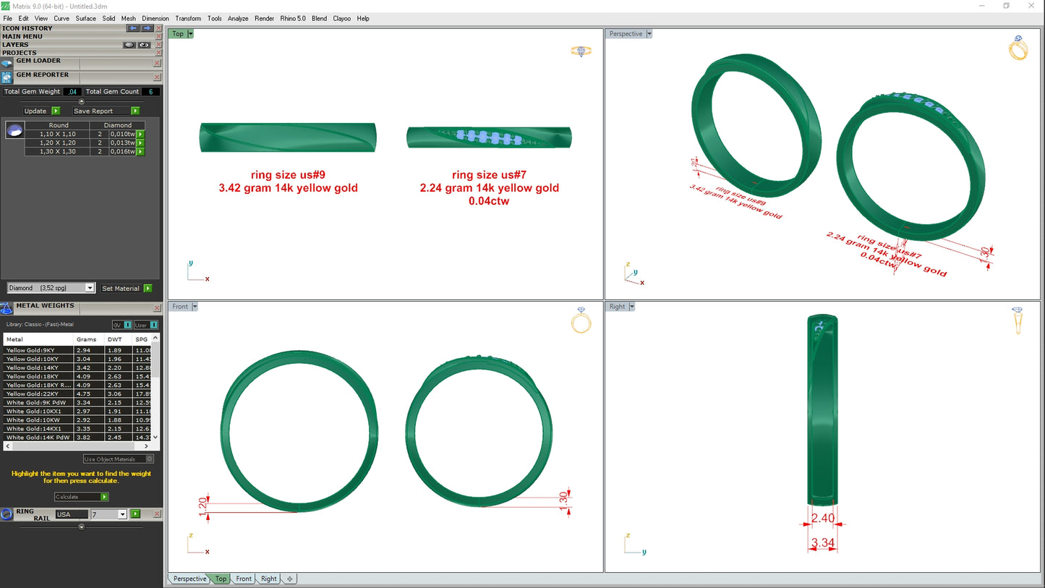Click the Icon History back arrow

[132, 28]
